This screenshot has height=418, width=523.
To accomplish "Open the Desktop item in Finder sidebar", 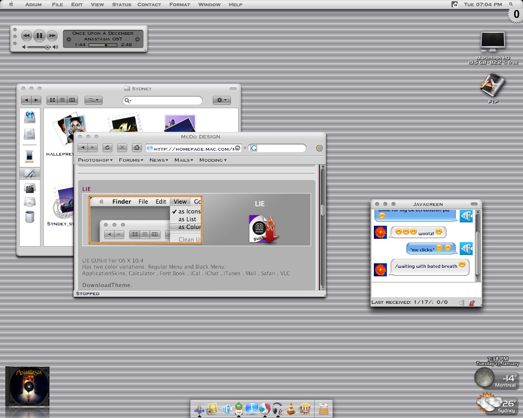I will pos(29,156).
